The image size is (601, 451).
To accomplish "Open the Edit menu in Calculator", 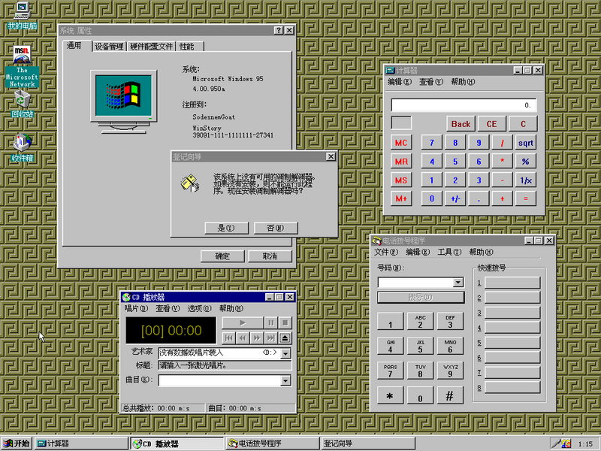I will tap(400, 82).
